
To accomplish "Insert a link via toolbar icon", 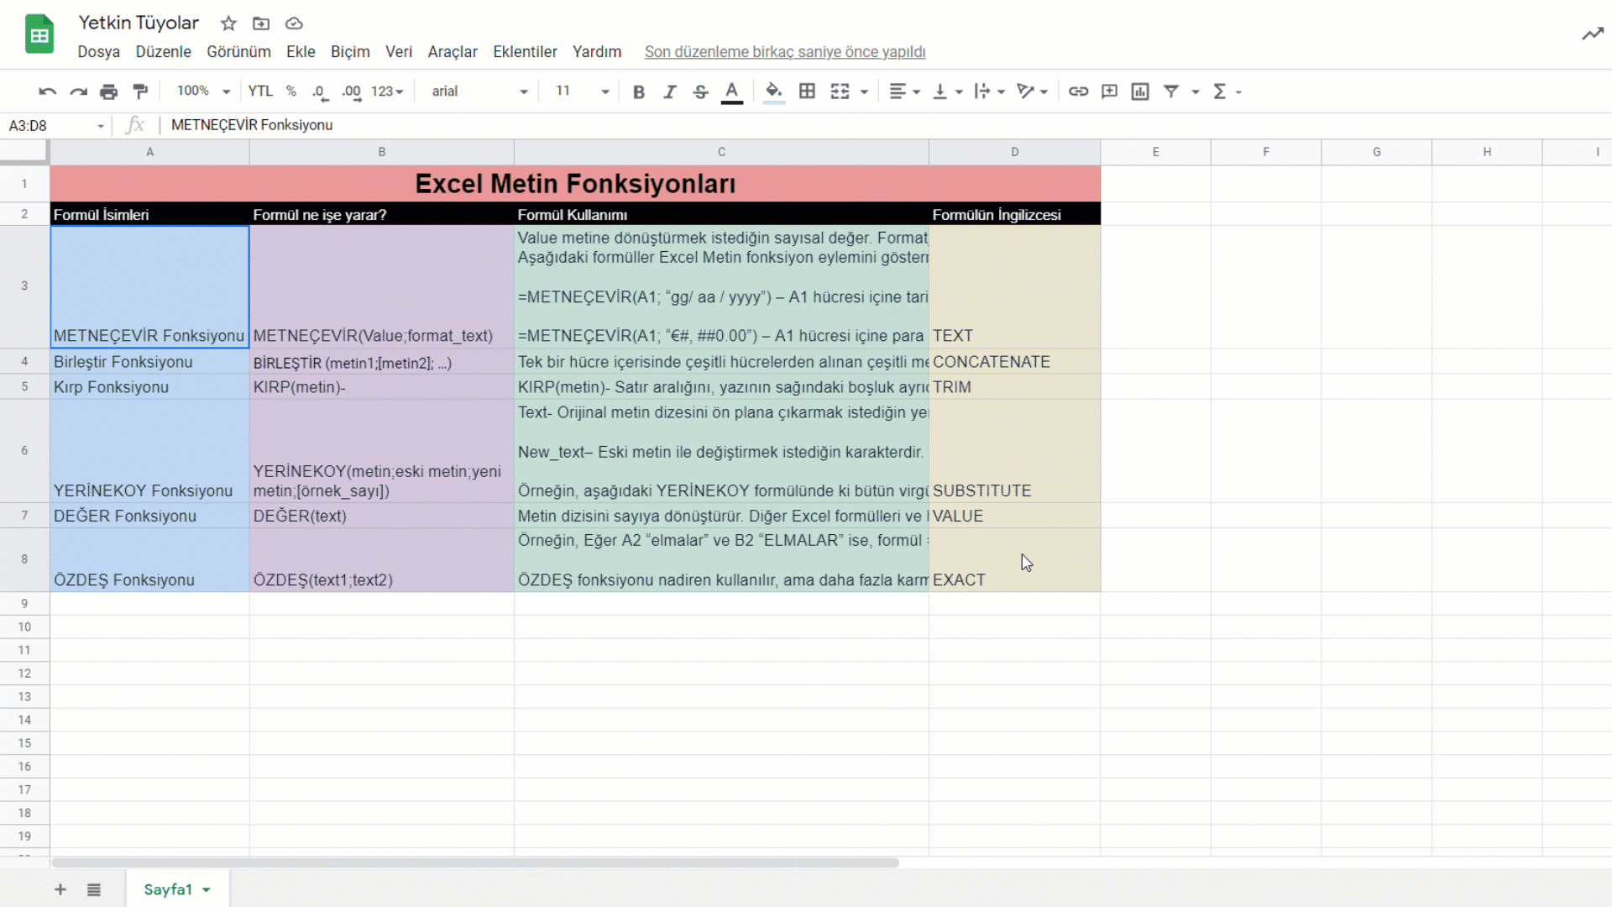I will 1078,91.
